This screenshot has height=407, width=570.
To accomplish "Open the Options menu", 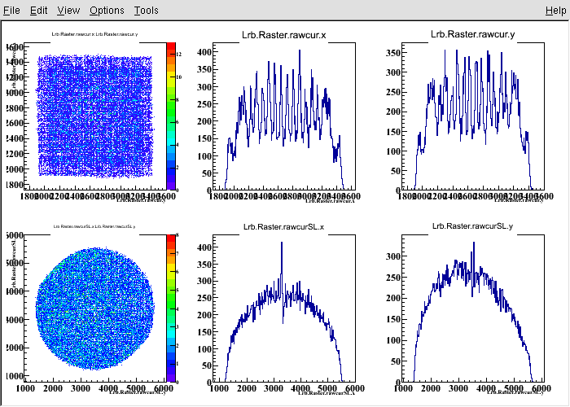I will 107,10.
